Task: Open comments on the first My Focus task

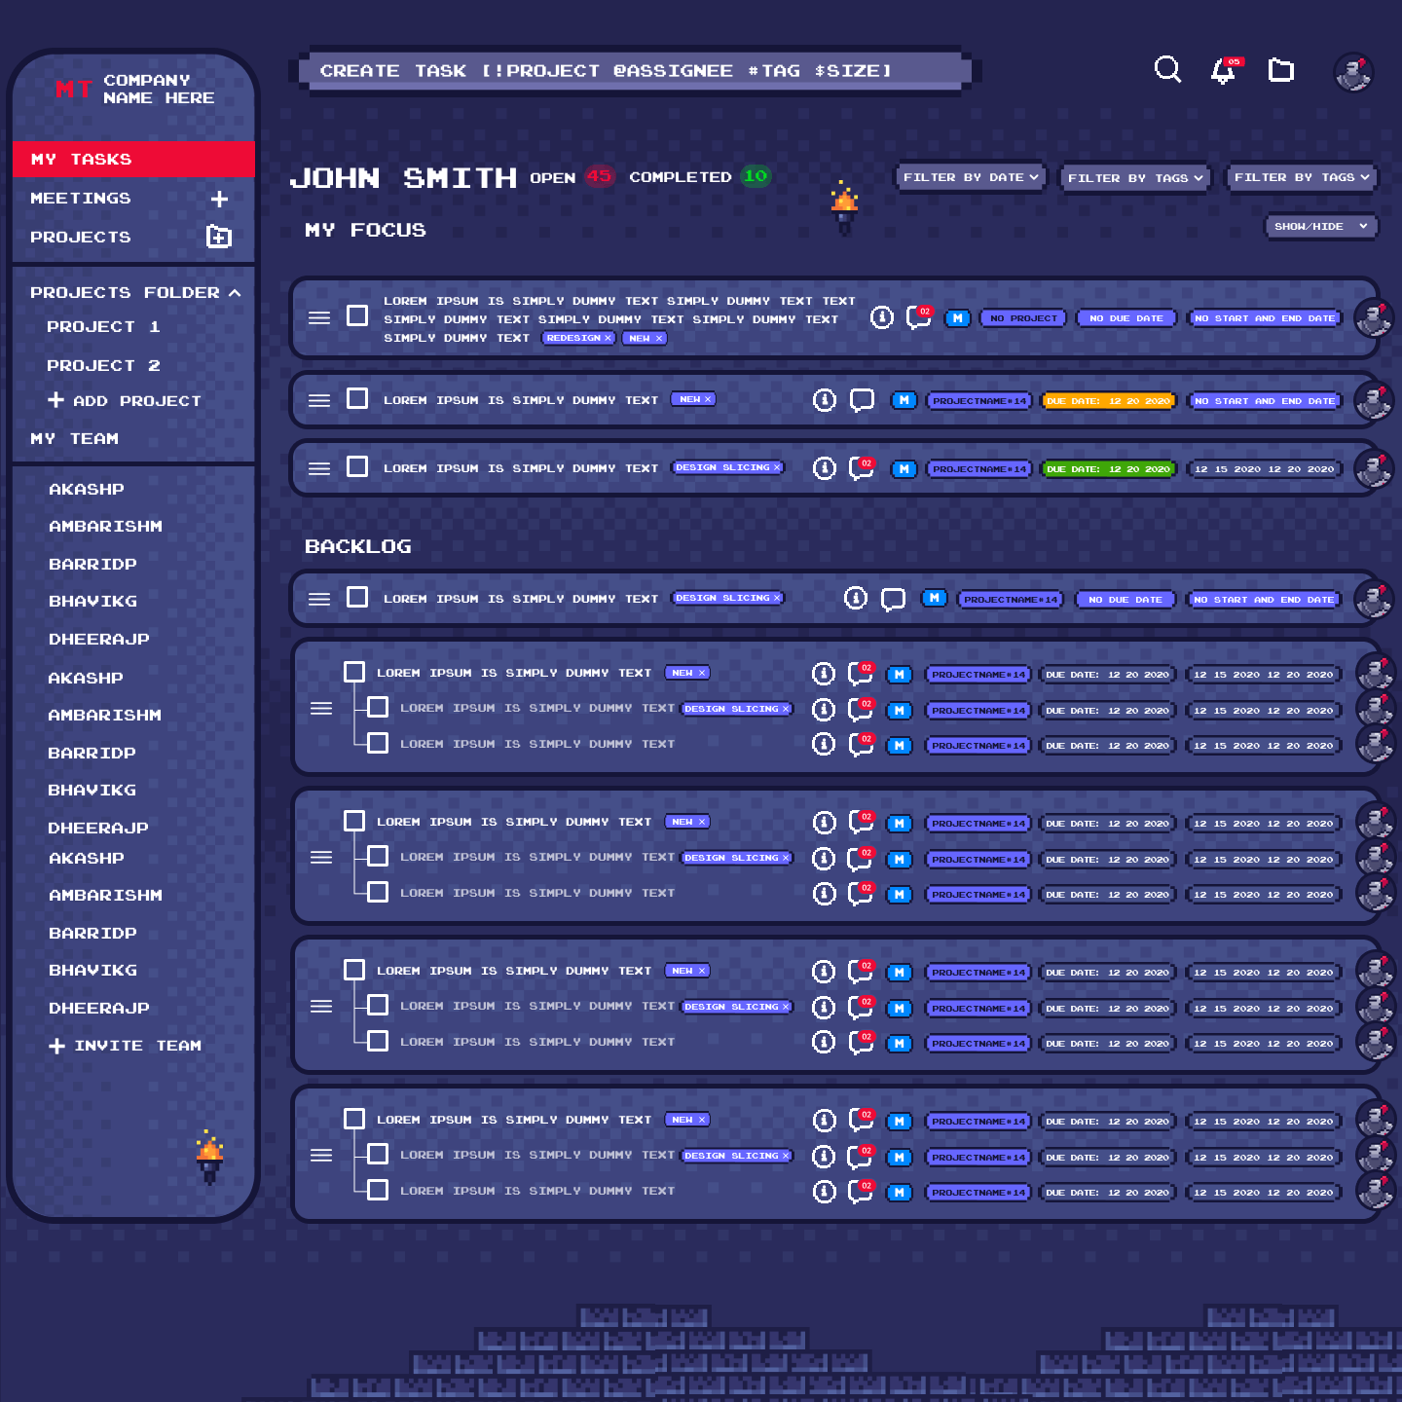Action: pos(917,317)
